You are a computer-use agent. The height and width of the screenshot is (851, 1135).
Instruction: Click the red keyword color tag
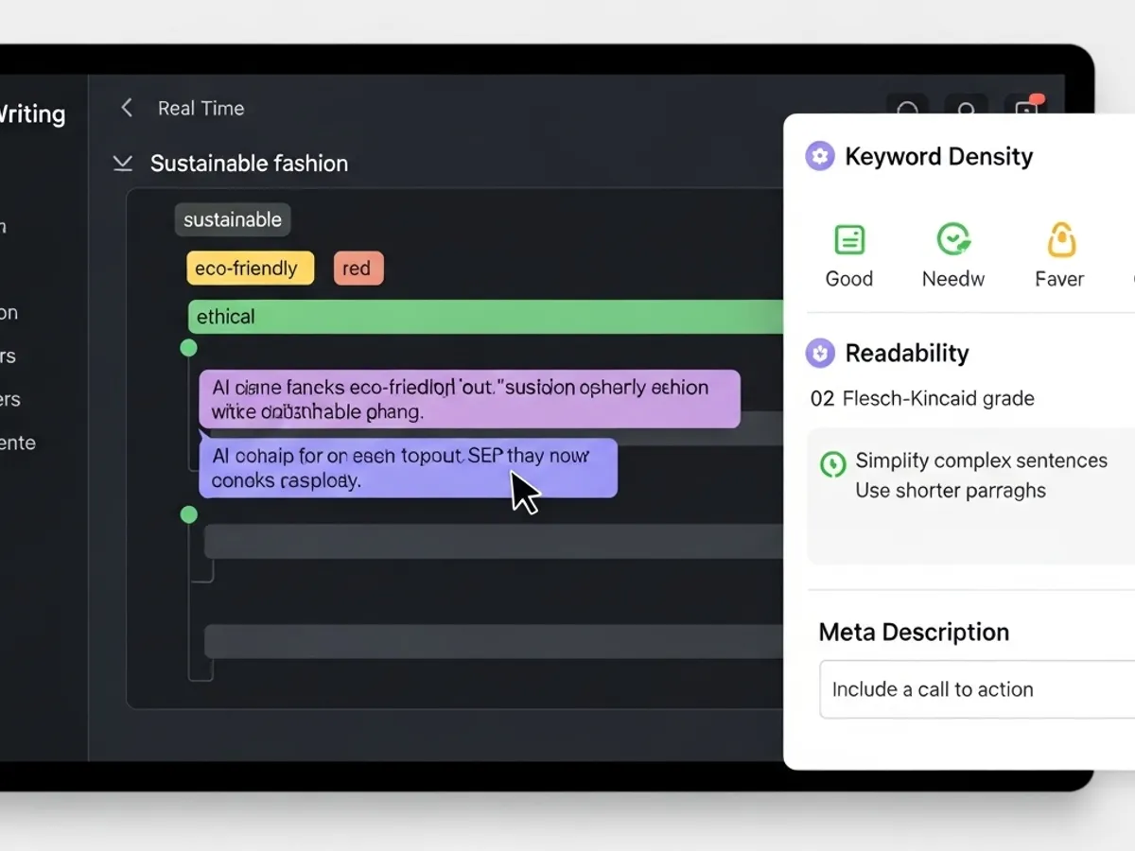[358, 269]
